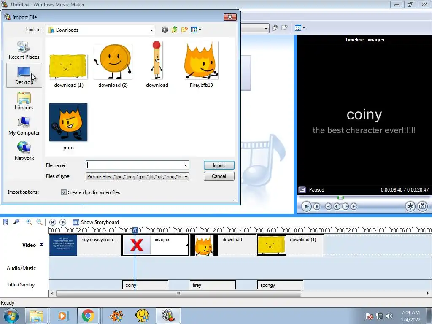Open Windows Media Player from taskbar
Screen dimensions: 432x324
[x=62, y=316]
